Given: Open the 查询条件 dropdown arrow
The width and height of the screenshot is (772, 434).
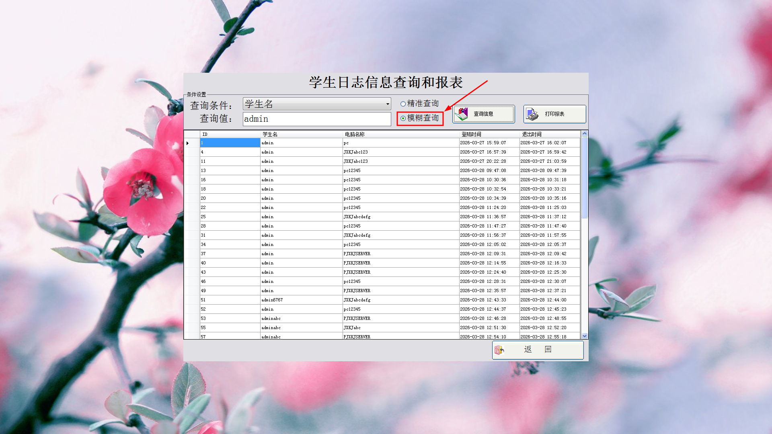Looking at the screenshot, I should coord(387,104).
